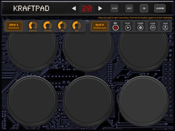175x131 pixels.
Task: Click the red kit number display
Action: point(87,8)
